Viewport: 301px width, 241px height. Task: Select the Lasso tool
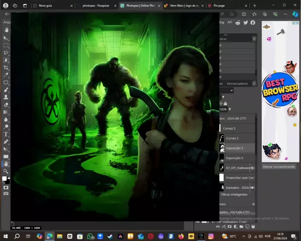coord(6,53)
